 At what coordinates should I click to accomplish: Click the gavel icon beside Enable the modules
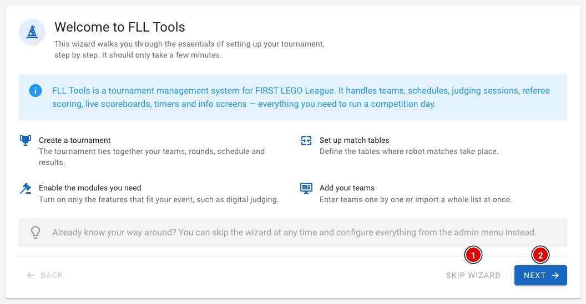pos(26,188)
